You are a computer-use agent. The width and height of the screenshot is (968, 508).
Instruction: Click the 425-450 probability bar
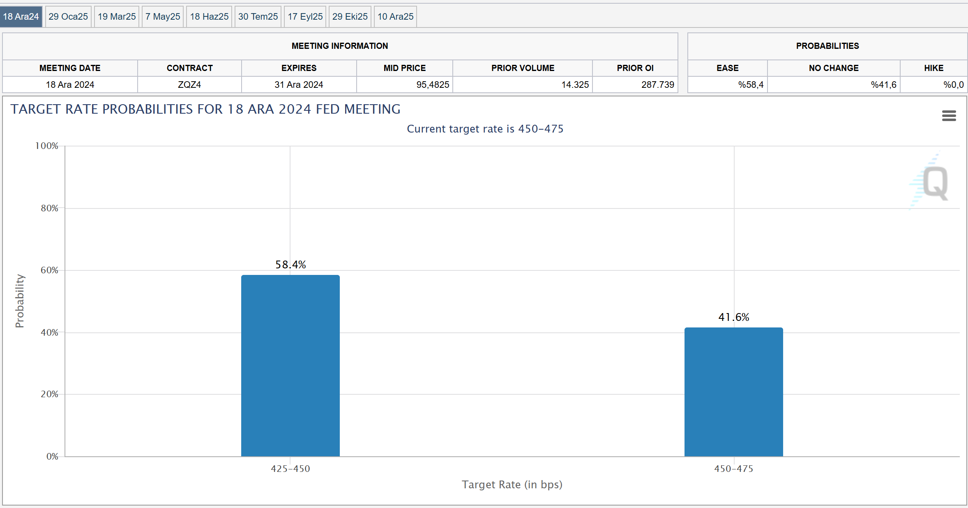[290, 365]
